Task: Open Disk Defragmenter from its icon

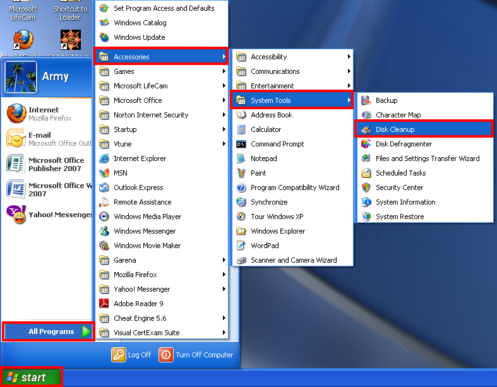Action: tap(366, 144)
